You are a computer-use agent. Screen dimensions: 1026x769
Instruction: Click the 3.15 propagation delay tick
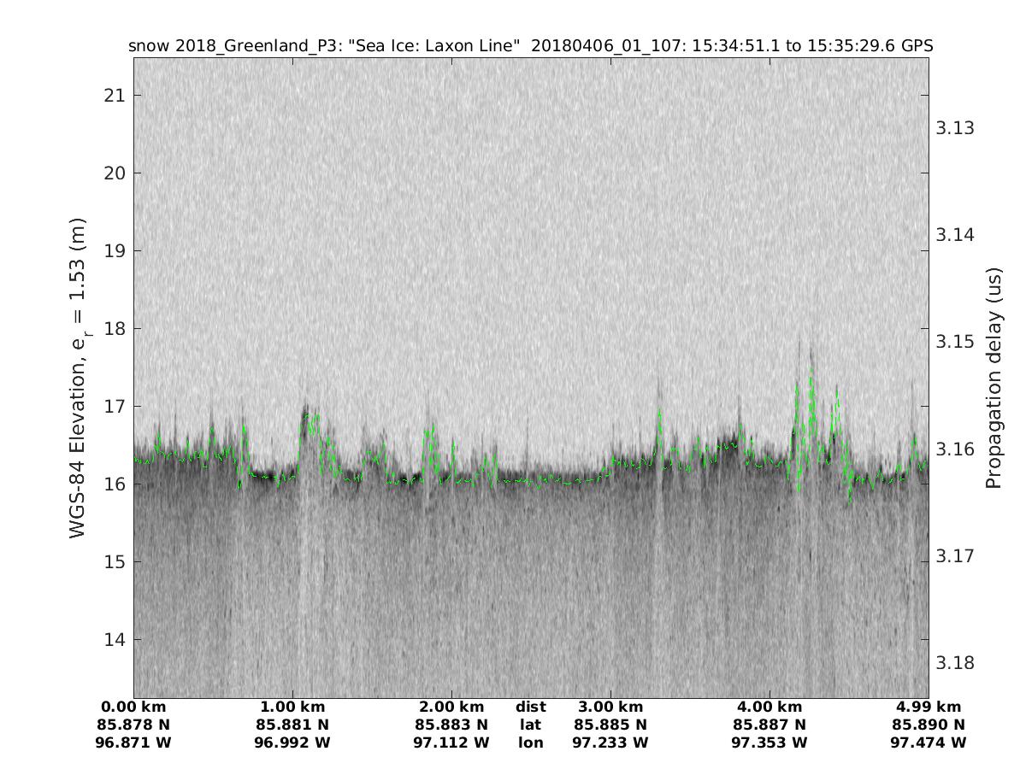pyautogui.click(x=955, y=342)
